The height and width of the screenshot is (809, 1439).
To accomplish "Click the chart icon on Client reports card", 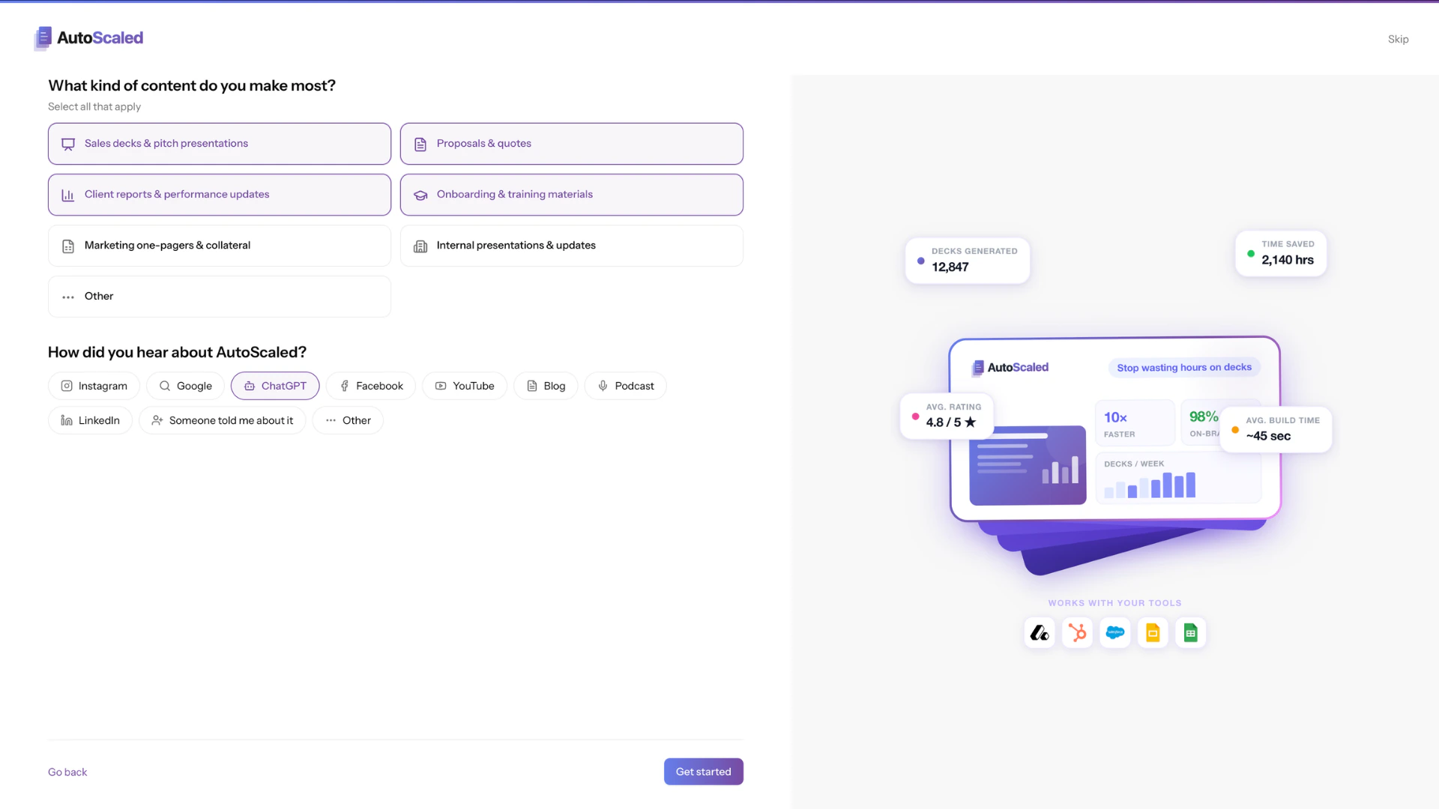I will coord(68,195).
